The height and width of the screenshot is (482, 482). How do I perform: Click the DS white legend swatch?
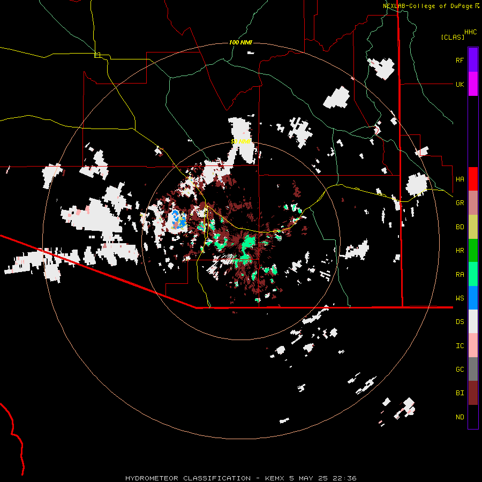[x=473, y=321]
